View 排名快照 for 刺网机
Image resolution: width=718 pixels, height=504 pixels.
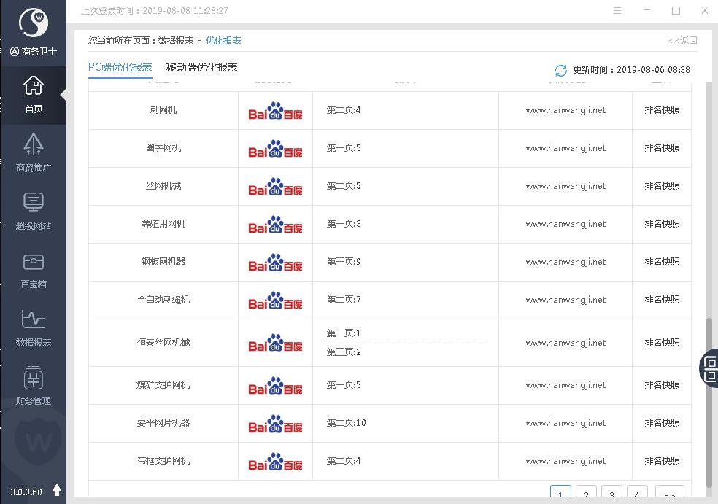coord(662,110)
